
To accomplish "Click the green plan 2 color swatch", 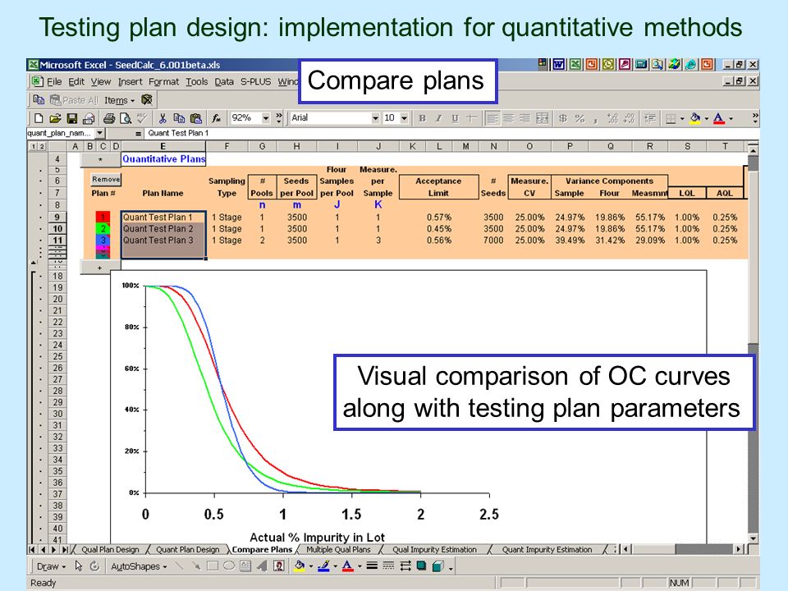I will (x=103, y=229).
